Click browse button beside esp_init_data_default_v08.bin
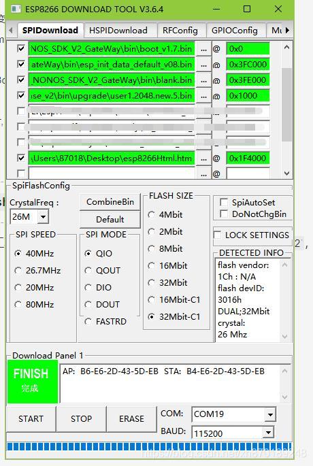The image size is (313, 466). 203,65
